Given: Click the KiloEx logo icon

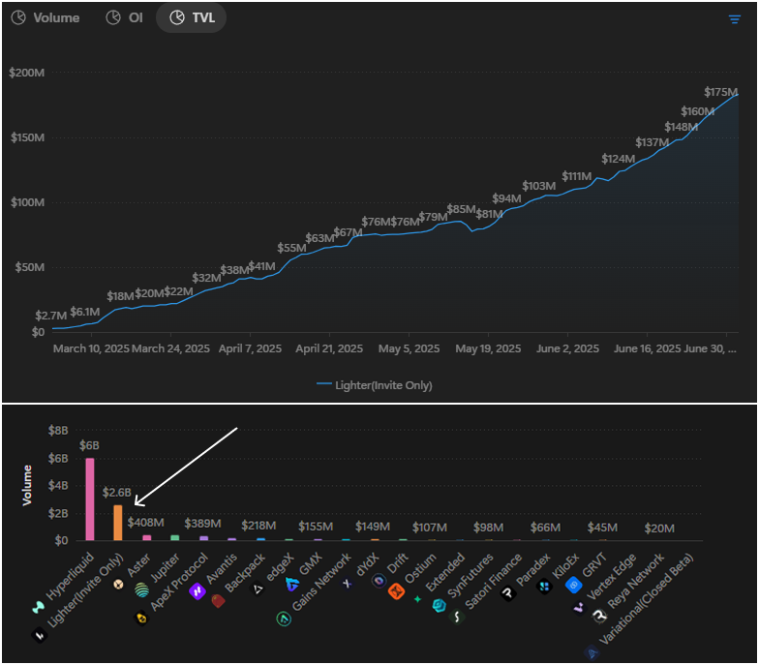Looking at the screenshot, I should pyautogui.click(x=544, y=587).
